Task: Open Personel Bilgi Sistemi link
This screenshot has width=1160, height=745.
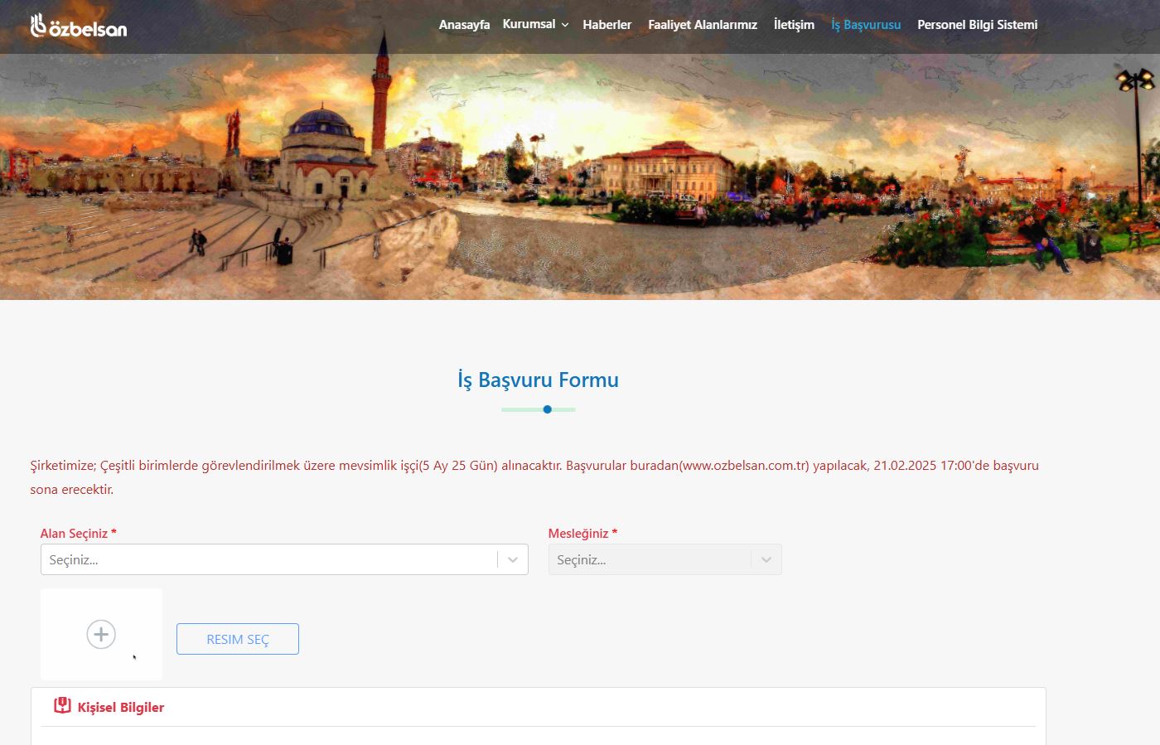Action: 977,25
